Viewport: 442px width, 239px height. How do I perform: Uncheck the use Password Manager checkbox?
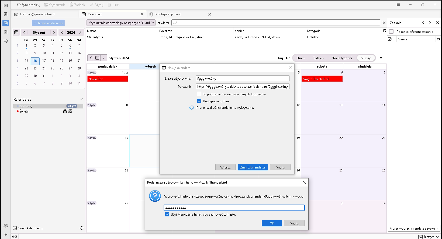167,215
